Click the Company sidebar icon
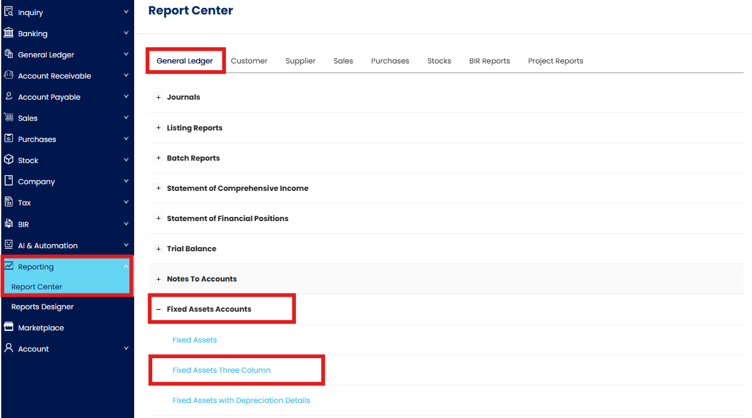This screenshot has height=418, width=752. coord(8,181)
